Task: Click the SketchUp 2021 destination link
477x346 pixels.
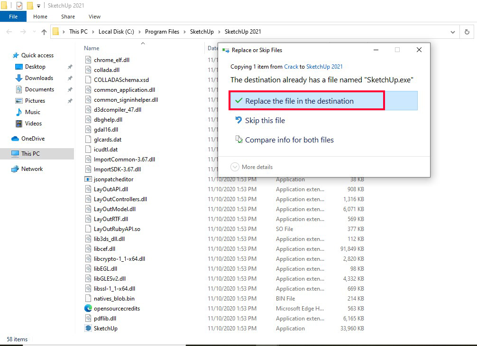Action: [324, 67]
